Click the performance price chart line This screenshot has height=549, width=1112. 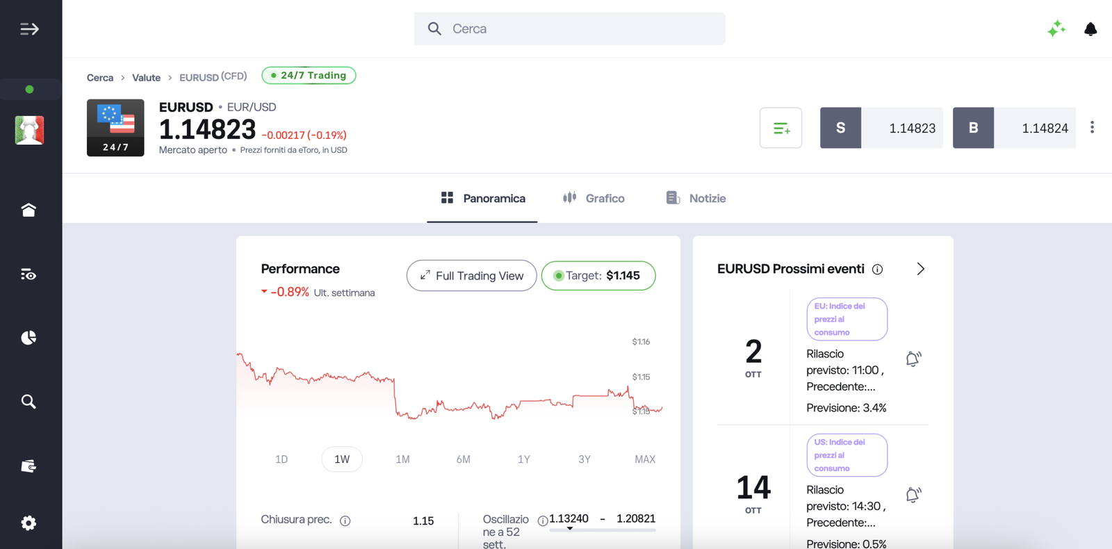[x=449, y=386]
